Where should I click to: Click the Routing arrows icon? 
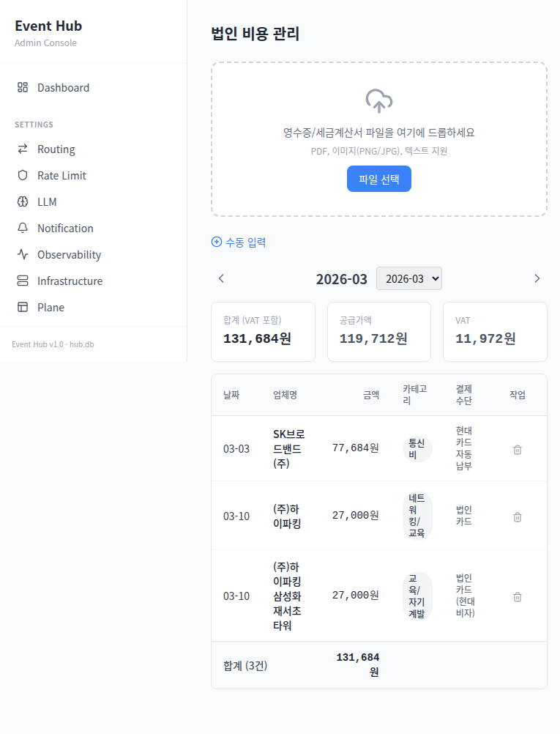pos(23,149)
